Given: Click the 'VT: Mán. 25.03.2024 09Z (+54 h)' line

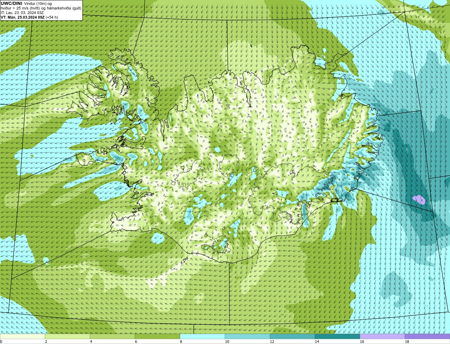Looking at the screenshot, I should (30, 17).
